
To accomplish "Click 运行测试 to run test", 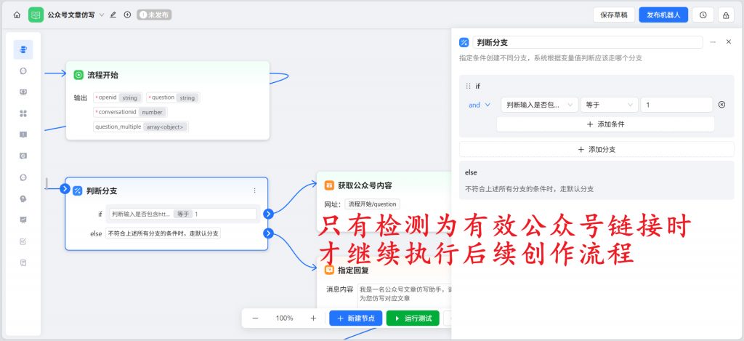I will click(413, 318).
